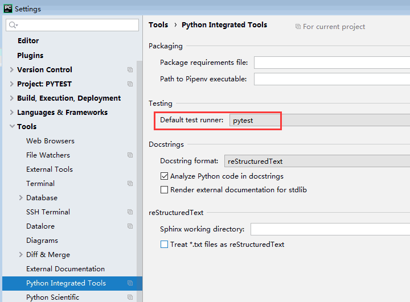Click project-level icon next to File Watchers
410x302 pixels.
pyautogui.click(x=130, y=155)
